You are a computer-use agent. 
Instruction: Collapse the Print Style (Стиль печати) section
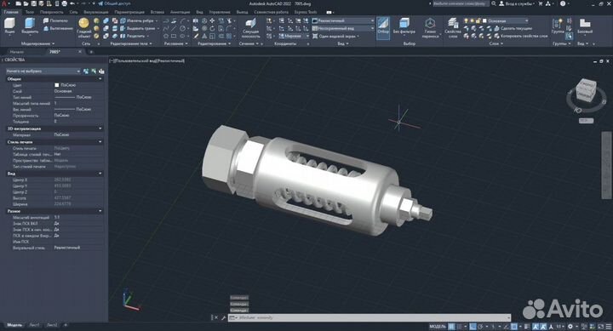click(x=100, y=142)
